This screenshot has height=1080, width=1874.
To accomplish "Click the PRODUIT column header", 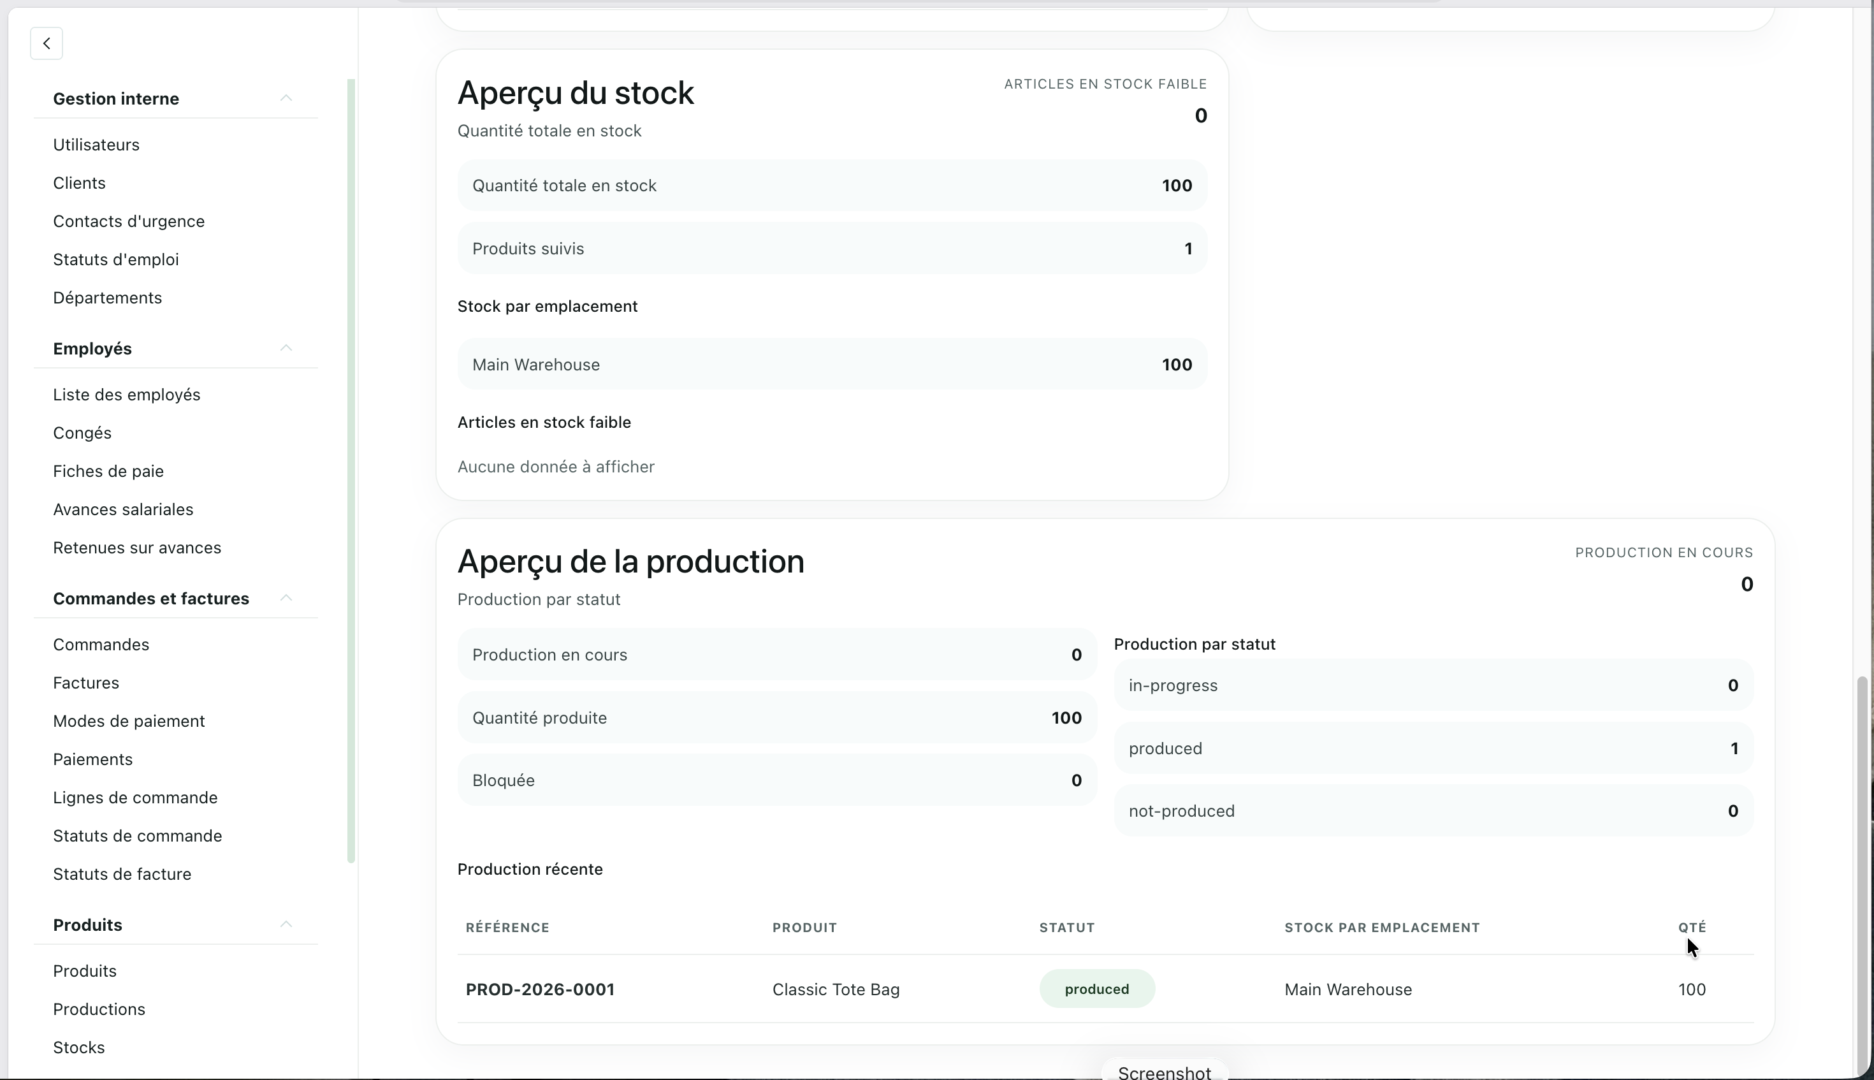I will click(x=804, y=928).
